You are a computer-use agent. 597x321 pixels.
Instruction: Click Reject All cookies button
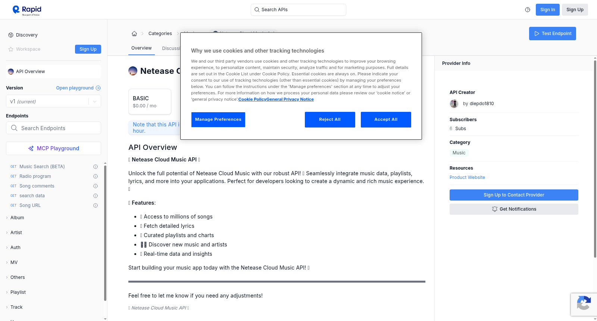tap(330, 120)
